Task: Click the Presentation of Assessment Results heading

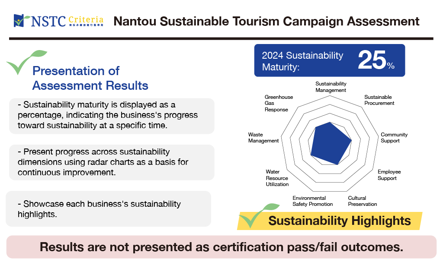Action: [90, 78]
